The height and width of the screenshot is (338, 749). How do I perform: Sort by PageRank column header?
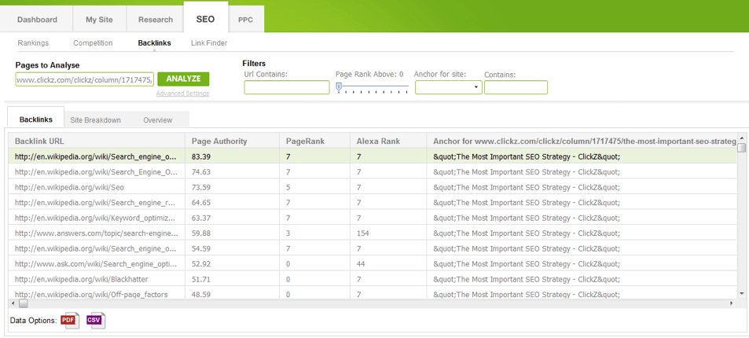tap(315, 141)
